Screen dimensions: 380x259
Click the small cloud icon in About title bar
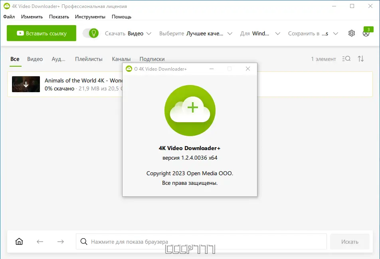(x=129, y=69)
